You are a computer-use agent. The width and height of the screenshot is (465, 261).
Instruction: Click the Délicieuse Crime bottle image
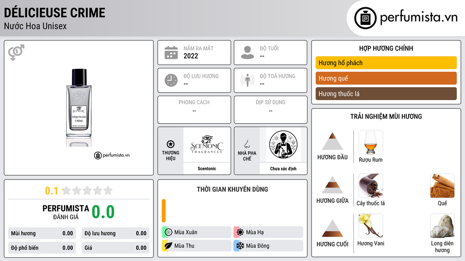(x=79, y=107)
